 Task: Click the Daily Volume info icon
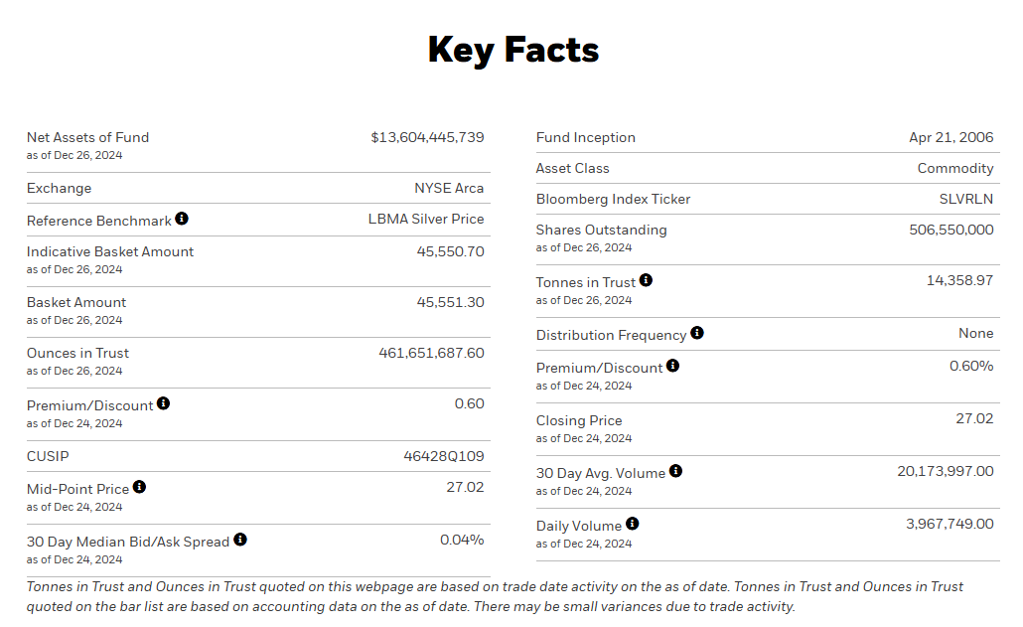click(632, 524)
